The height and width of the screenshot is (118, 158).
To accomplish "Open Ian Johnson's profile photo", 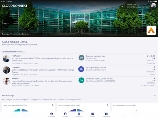I will [6, 58].
